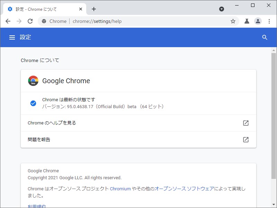Click the Chrome beta logo

point(33,81)
